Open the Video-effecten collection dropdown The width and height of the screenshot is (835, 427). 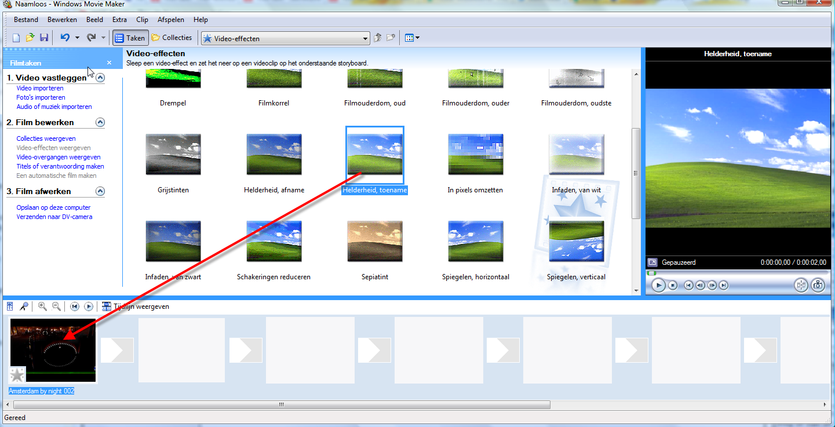(365, 39)
